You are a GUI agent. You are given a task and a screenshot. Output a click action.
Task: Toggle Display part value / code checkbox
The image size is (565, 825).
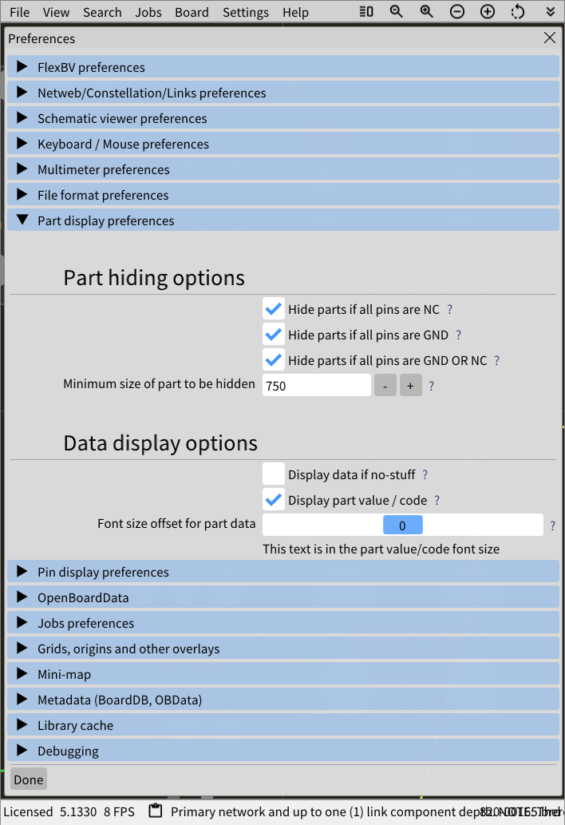coord(274,500)
